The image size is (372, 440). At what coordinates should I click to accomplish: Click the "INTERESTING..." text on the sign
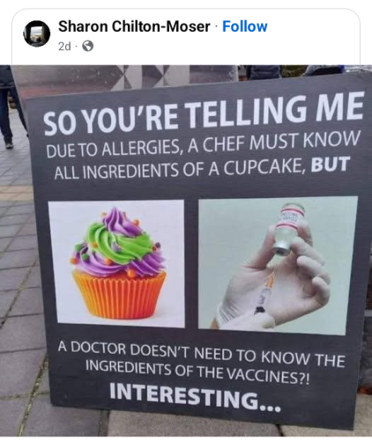tap(195, 397)
